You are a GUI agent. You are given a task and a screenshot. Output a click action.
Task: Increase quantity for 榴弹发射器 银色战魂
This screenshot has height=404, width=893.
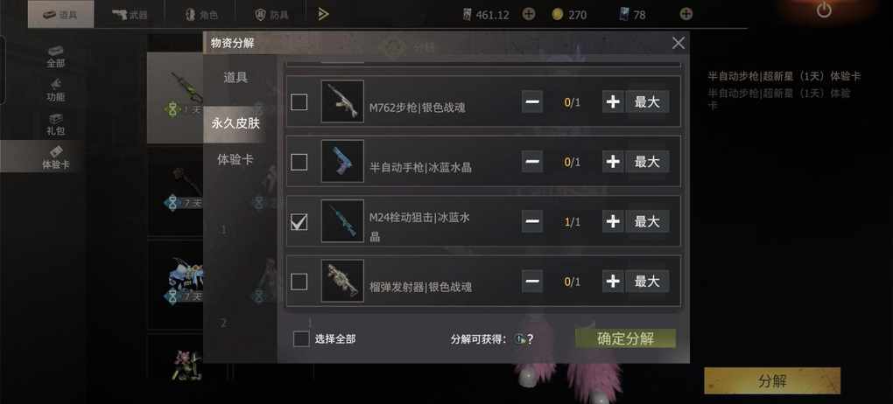click(613, 281)
